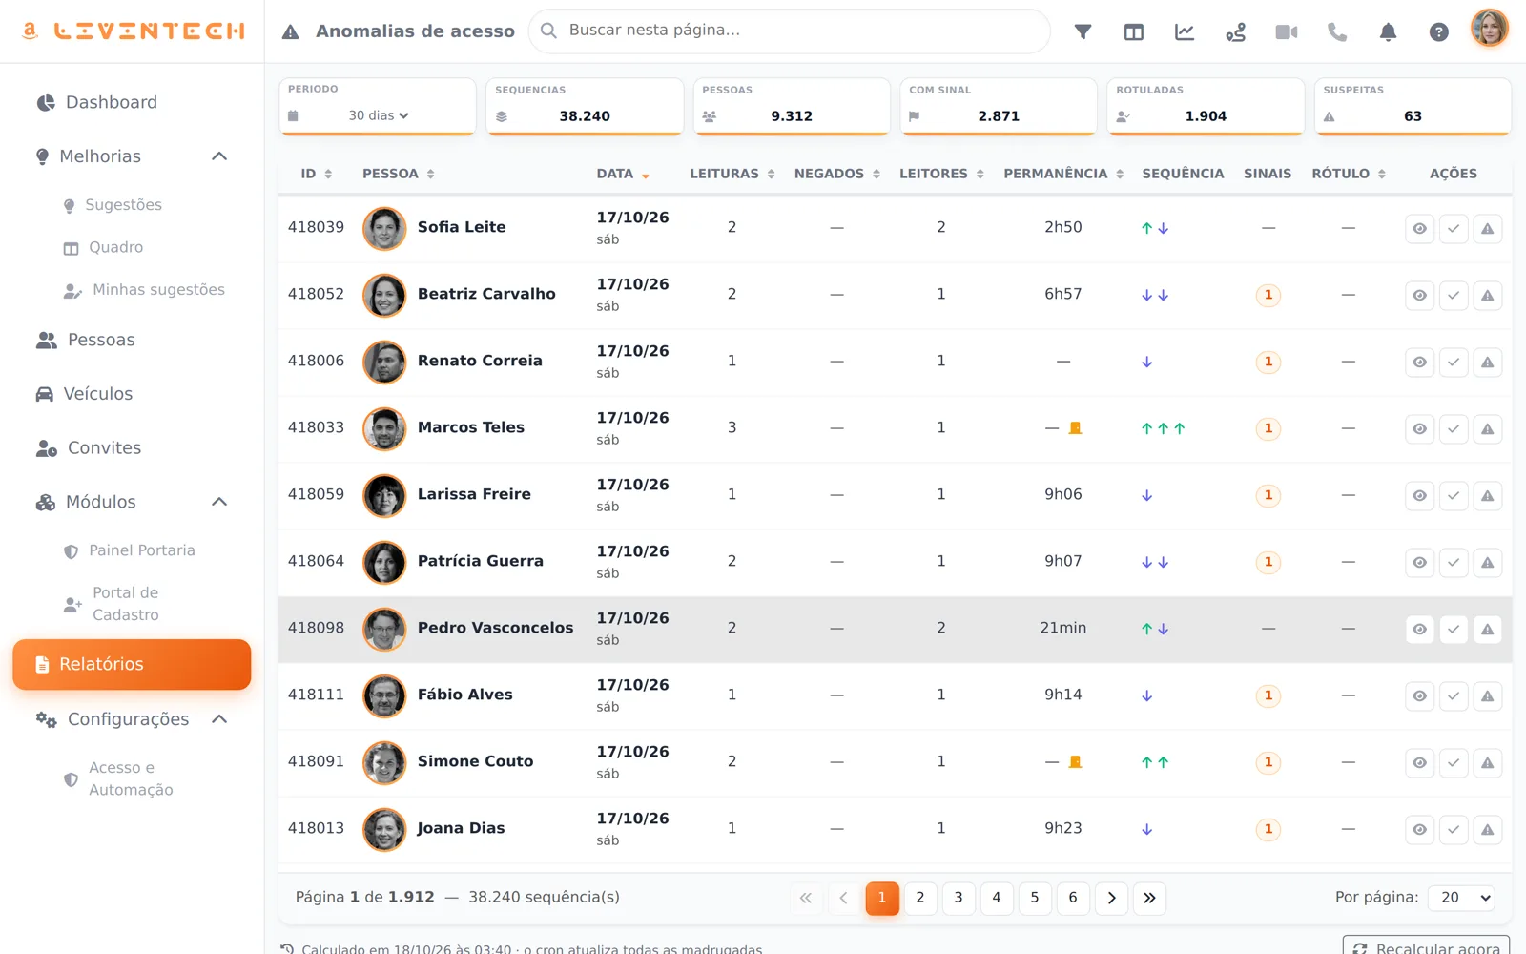This screenshot has width=1526, height=954.
Task: View details for Fábio Alves row
Action: 1419,695
